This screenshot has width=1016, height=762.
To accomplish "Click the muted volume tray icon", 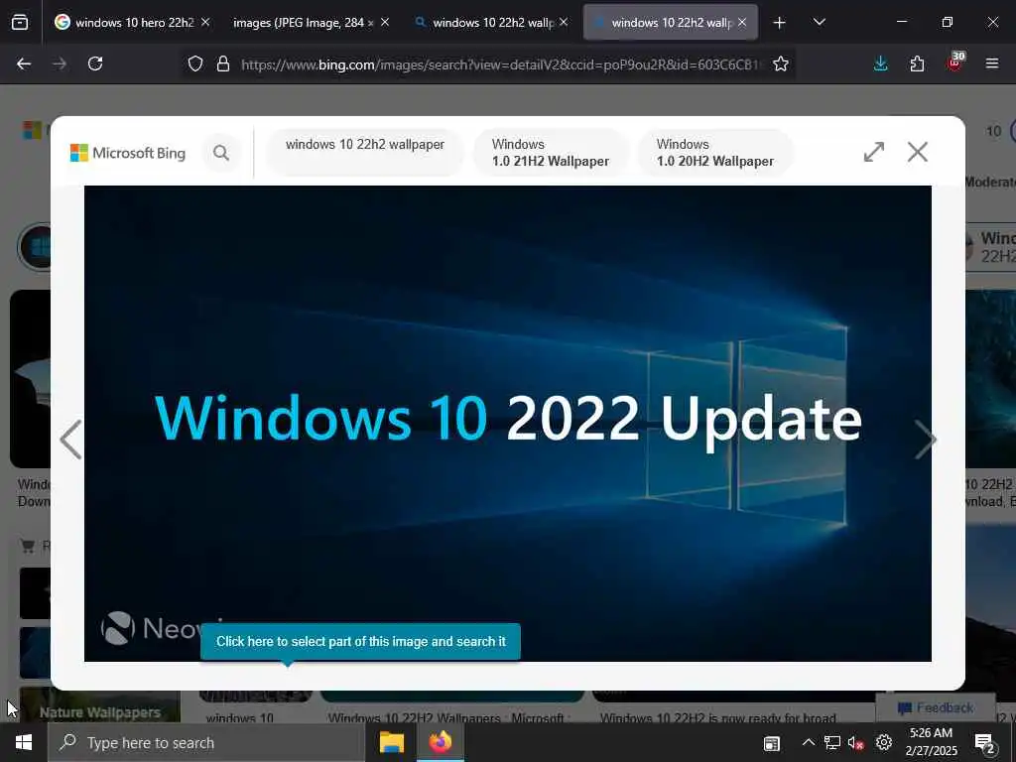I will 856,742.
